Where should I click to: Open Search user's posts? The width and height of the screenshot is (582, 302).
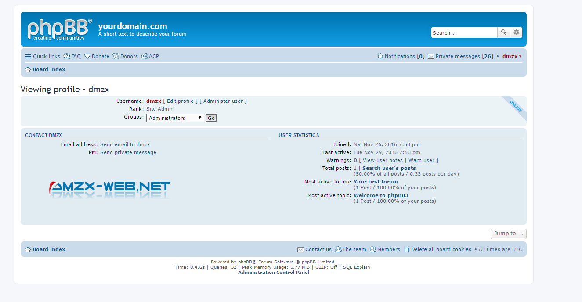(389, 168)
